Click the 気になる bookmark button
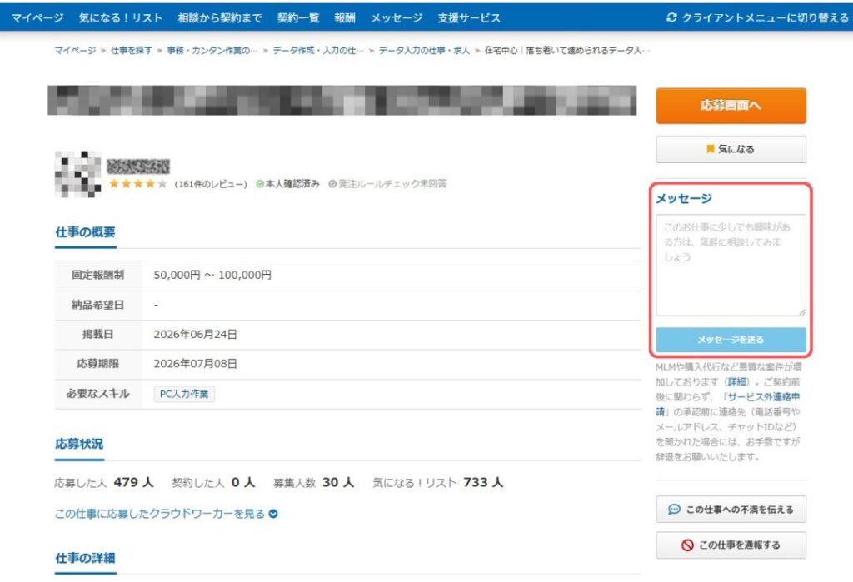This screenshot has width=853, height=582. 731,149
